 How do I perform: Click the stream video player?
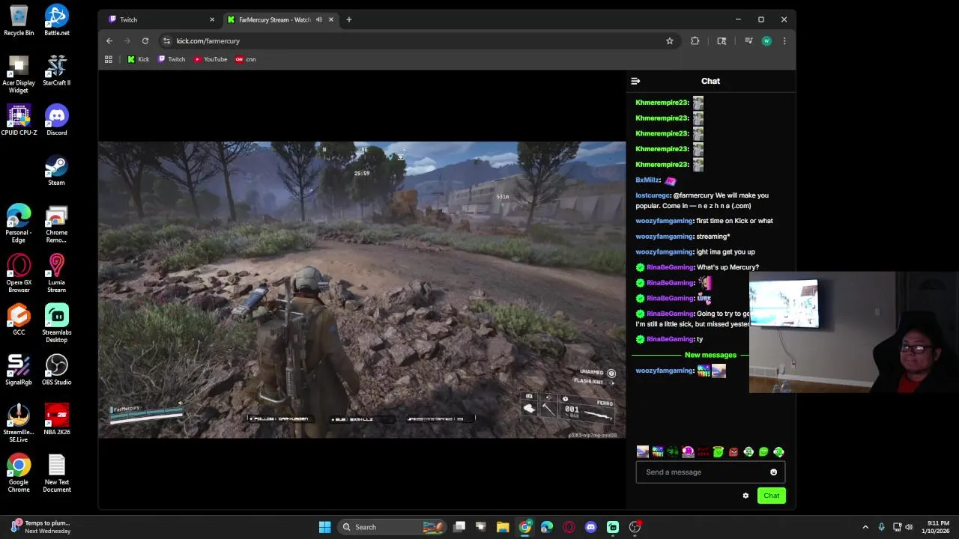(362, 290)
